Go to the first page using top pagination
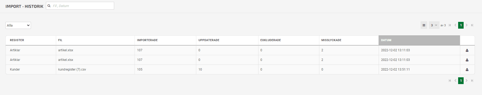482x95 pixels. [x=450, y=25]
